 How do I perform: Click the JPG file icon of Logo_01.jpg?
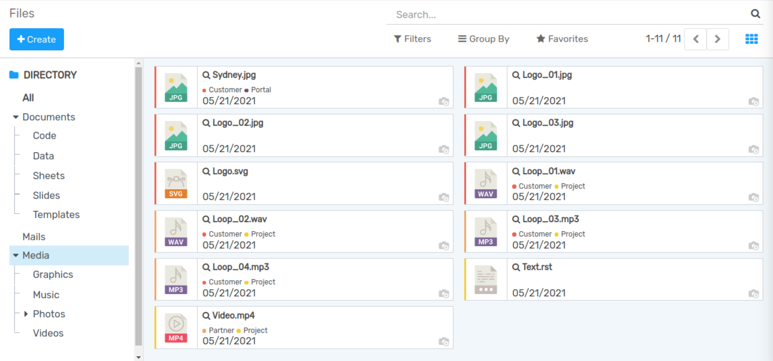coord(485,87)
